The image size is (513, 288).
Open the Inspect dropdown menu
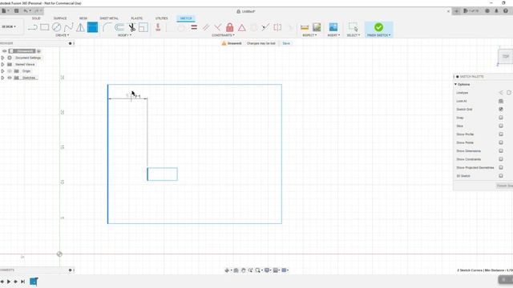point(309,35)
